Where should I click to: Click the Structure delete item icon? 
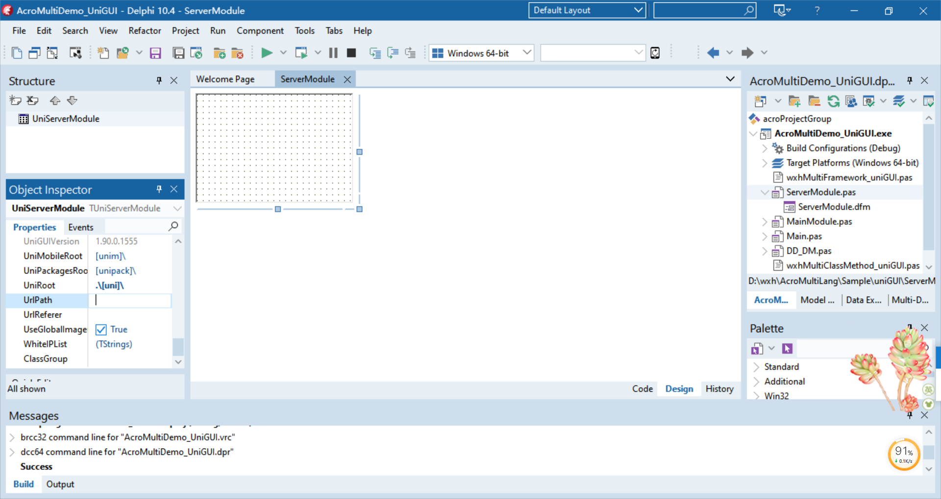pos(33,100)
